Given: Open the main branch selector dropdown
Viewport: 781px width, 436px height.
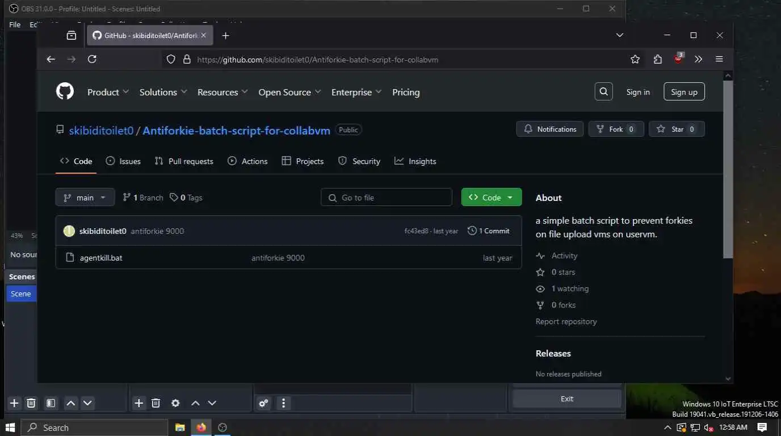Looking at the screenshot, I should tap(85, 197).
